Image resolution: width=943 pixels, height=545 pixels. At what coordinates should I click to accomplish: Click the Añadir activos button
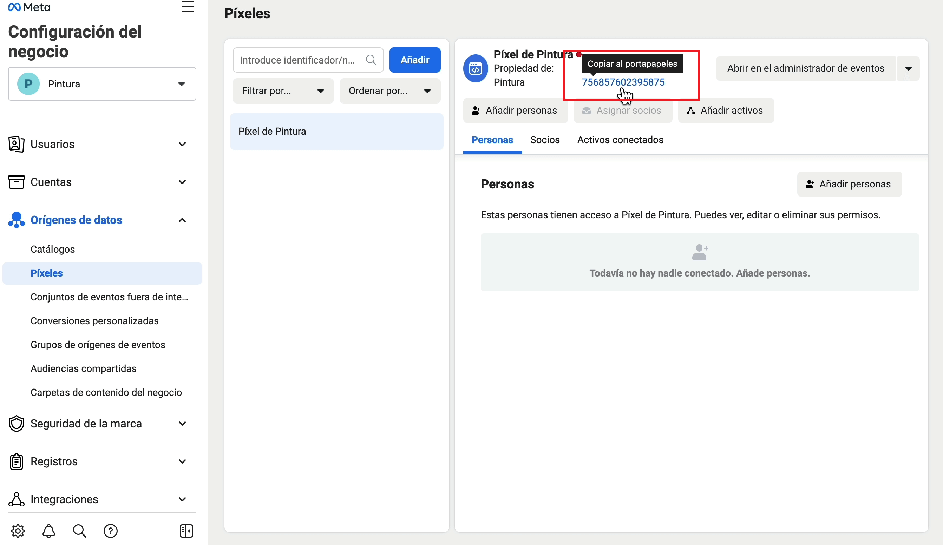[x=726, y=111]
